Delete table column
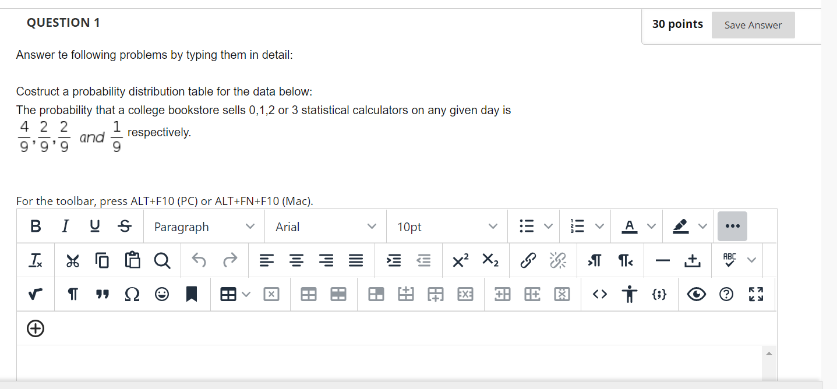 (561, 295)
